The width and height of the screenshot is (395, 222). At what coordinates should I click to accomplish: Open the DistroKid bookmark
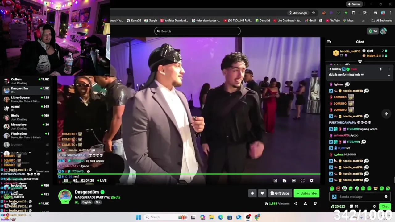pyautogui.click(x=263, y=21)
